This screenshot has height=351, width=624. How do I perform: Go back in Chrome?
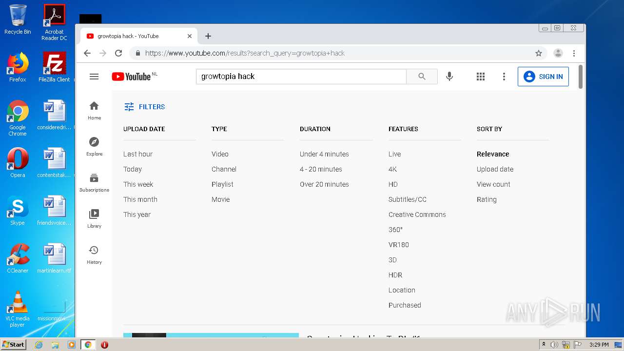pos(87,53)
